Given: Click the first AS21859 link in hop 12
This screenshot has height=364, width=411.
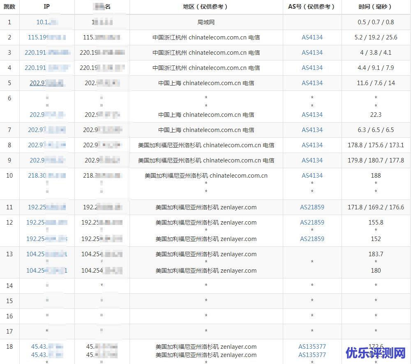Looking at the screenshot, I should click(x=312, y=223).
